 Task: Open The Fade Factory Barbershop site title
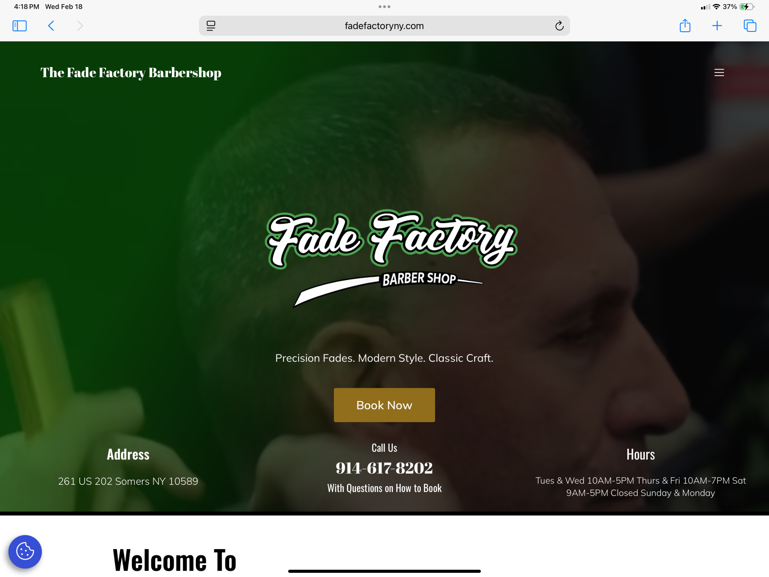(x=131, y=73)
